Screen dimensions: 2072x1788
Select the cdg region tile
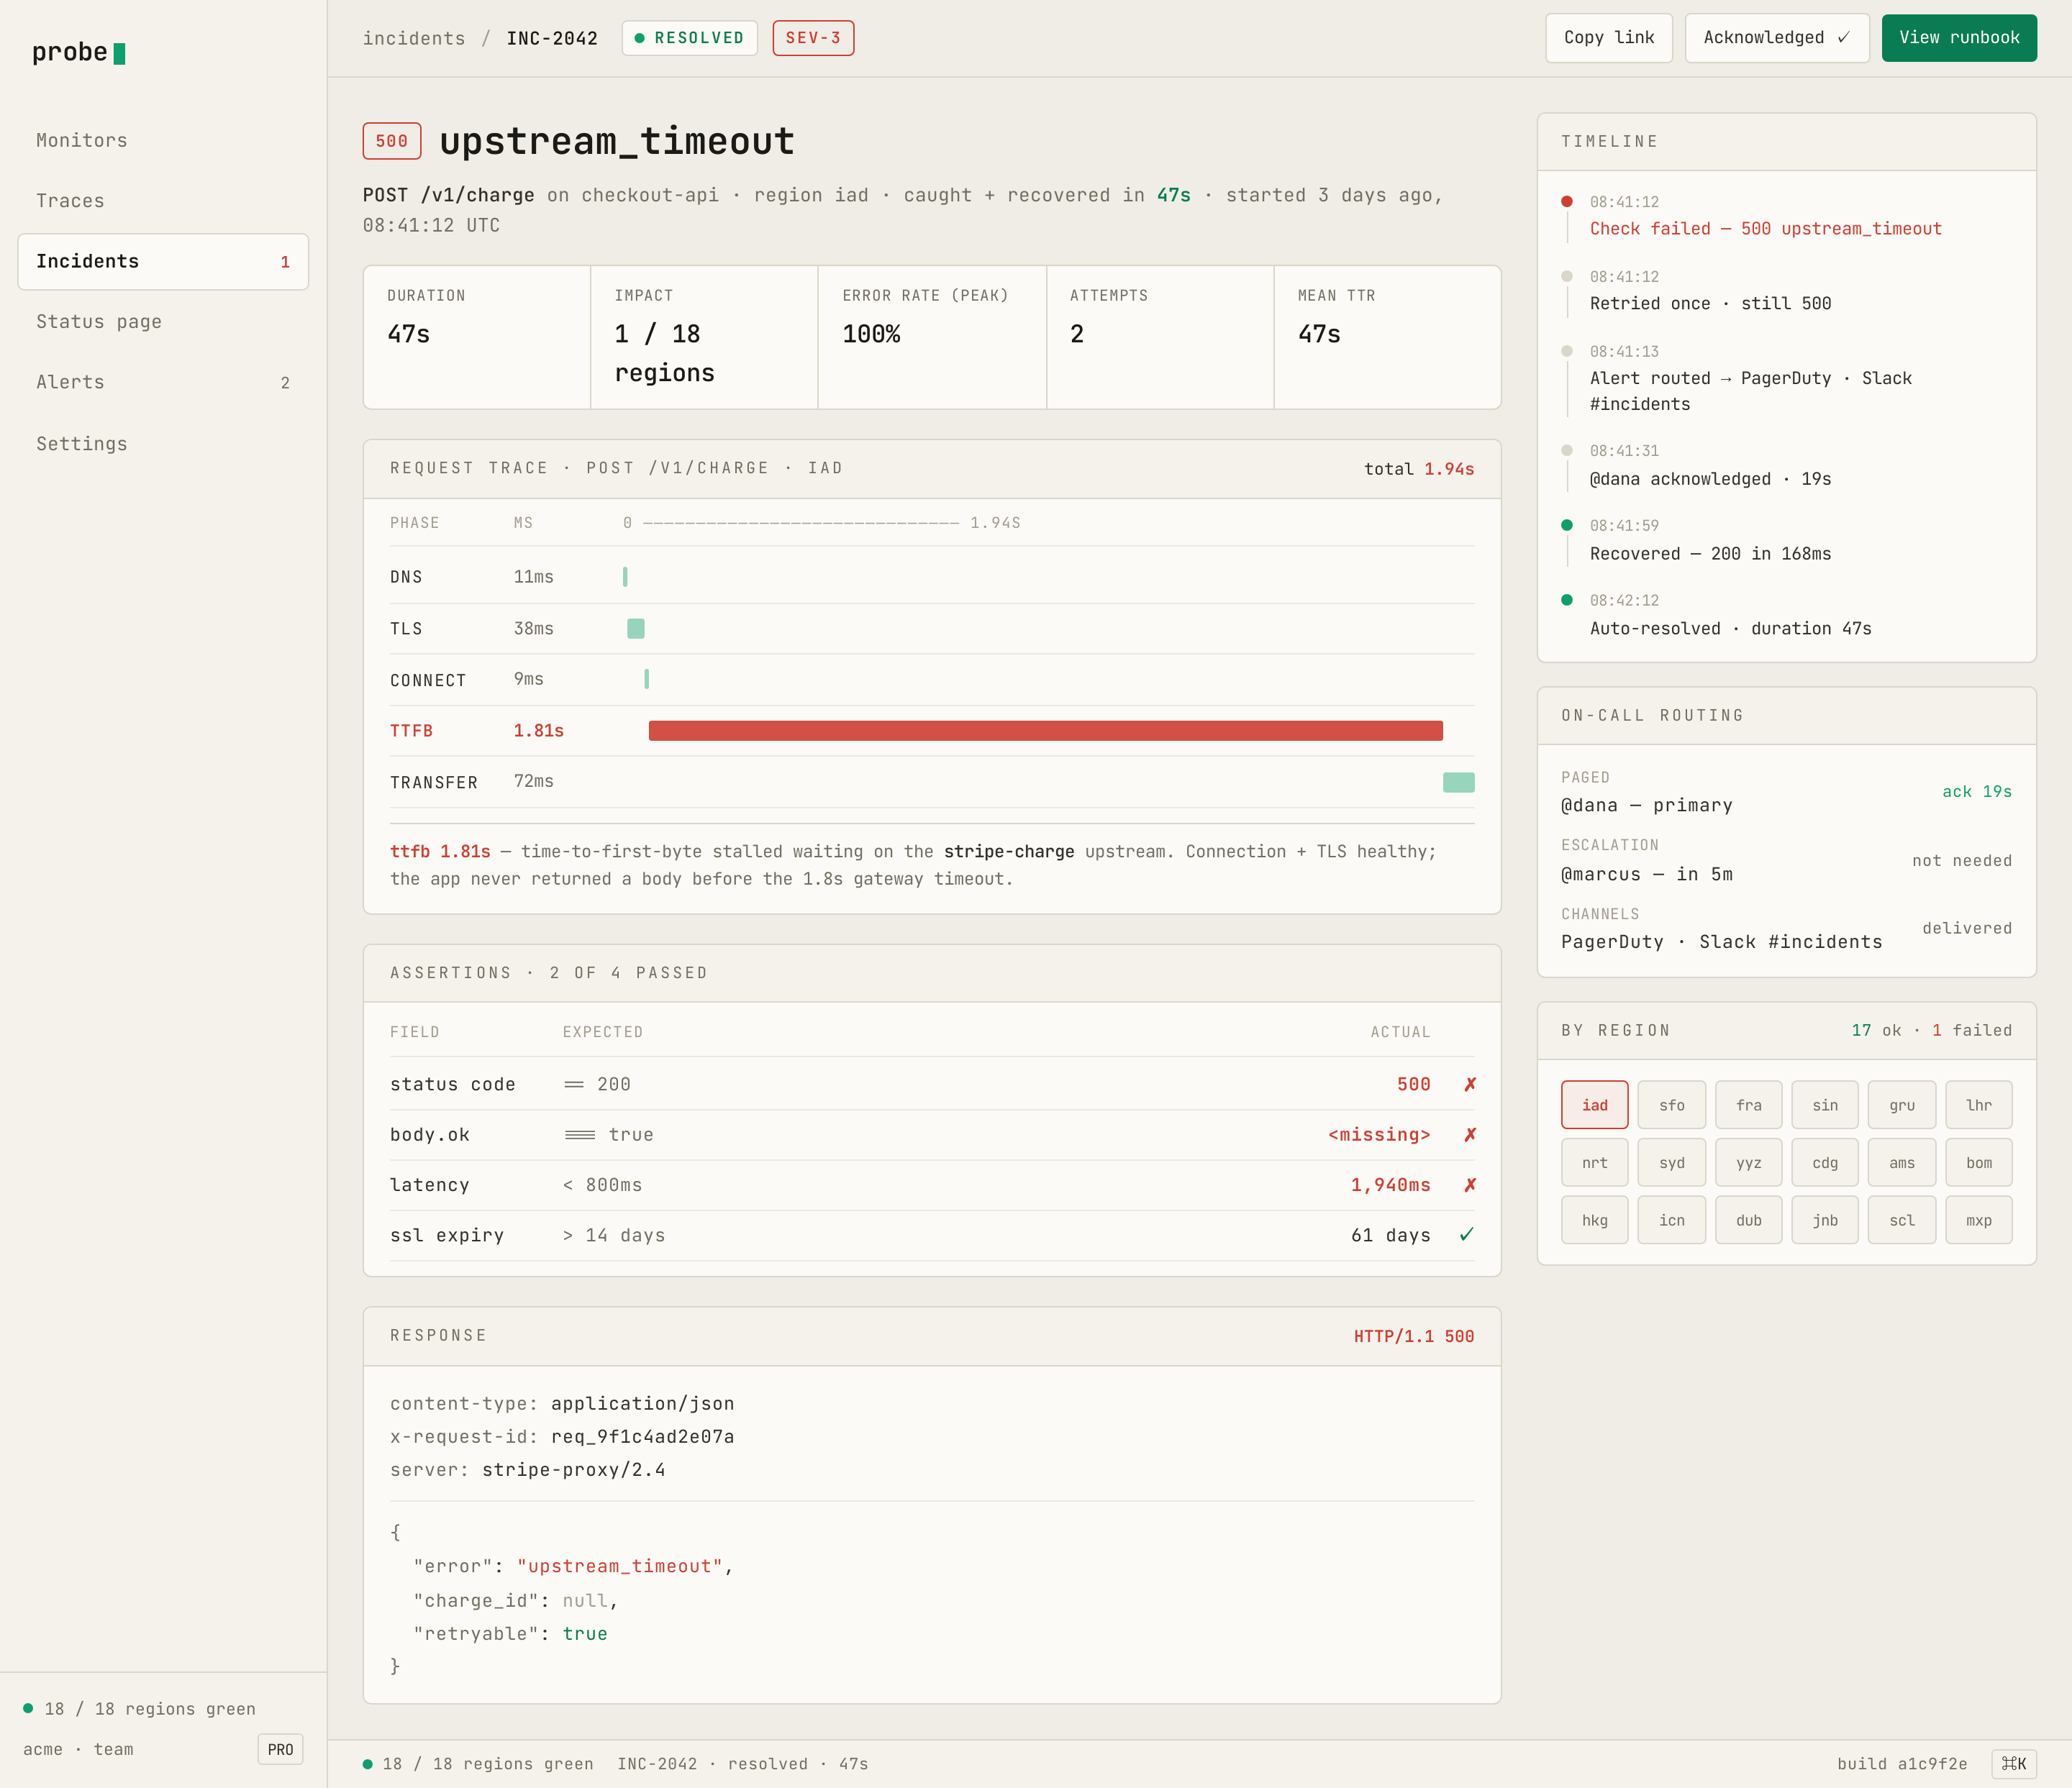click(1824, 1162)
